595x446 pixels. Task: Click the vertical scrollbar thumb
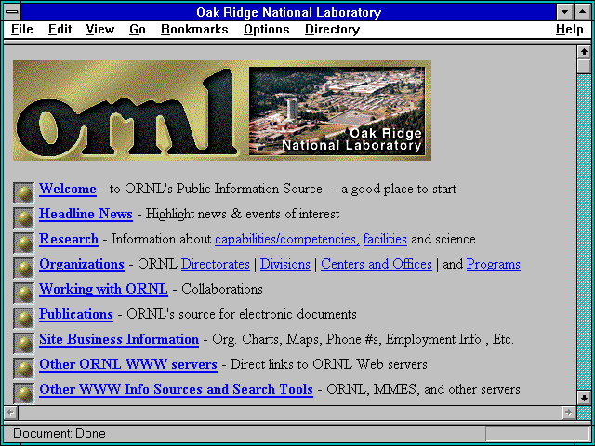[584, 66]
